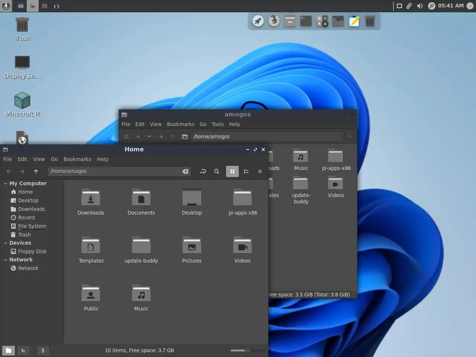Open Tools menu in amogos window
The image size is (476, 357).
[218, 124]
